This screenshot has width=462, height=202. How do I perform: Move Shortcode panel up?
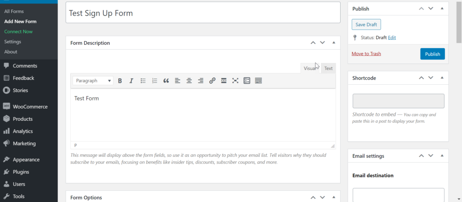(421, 78)
